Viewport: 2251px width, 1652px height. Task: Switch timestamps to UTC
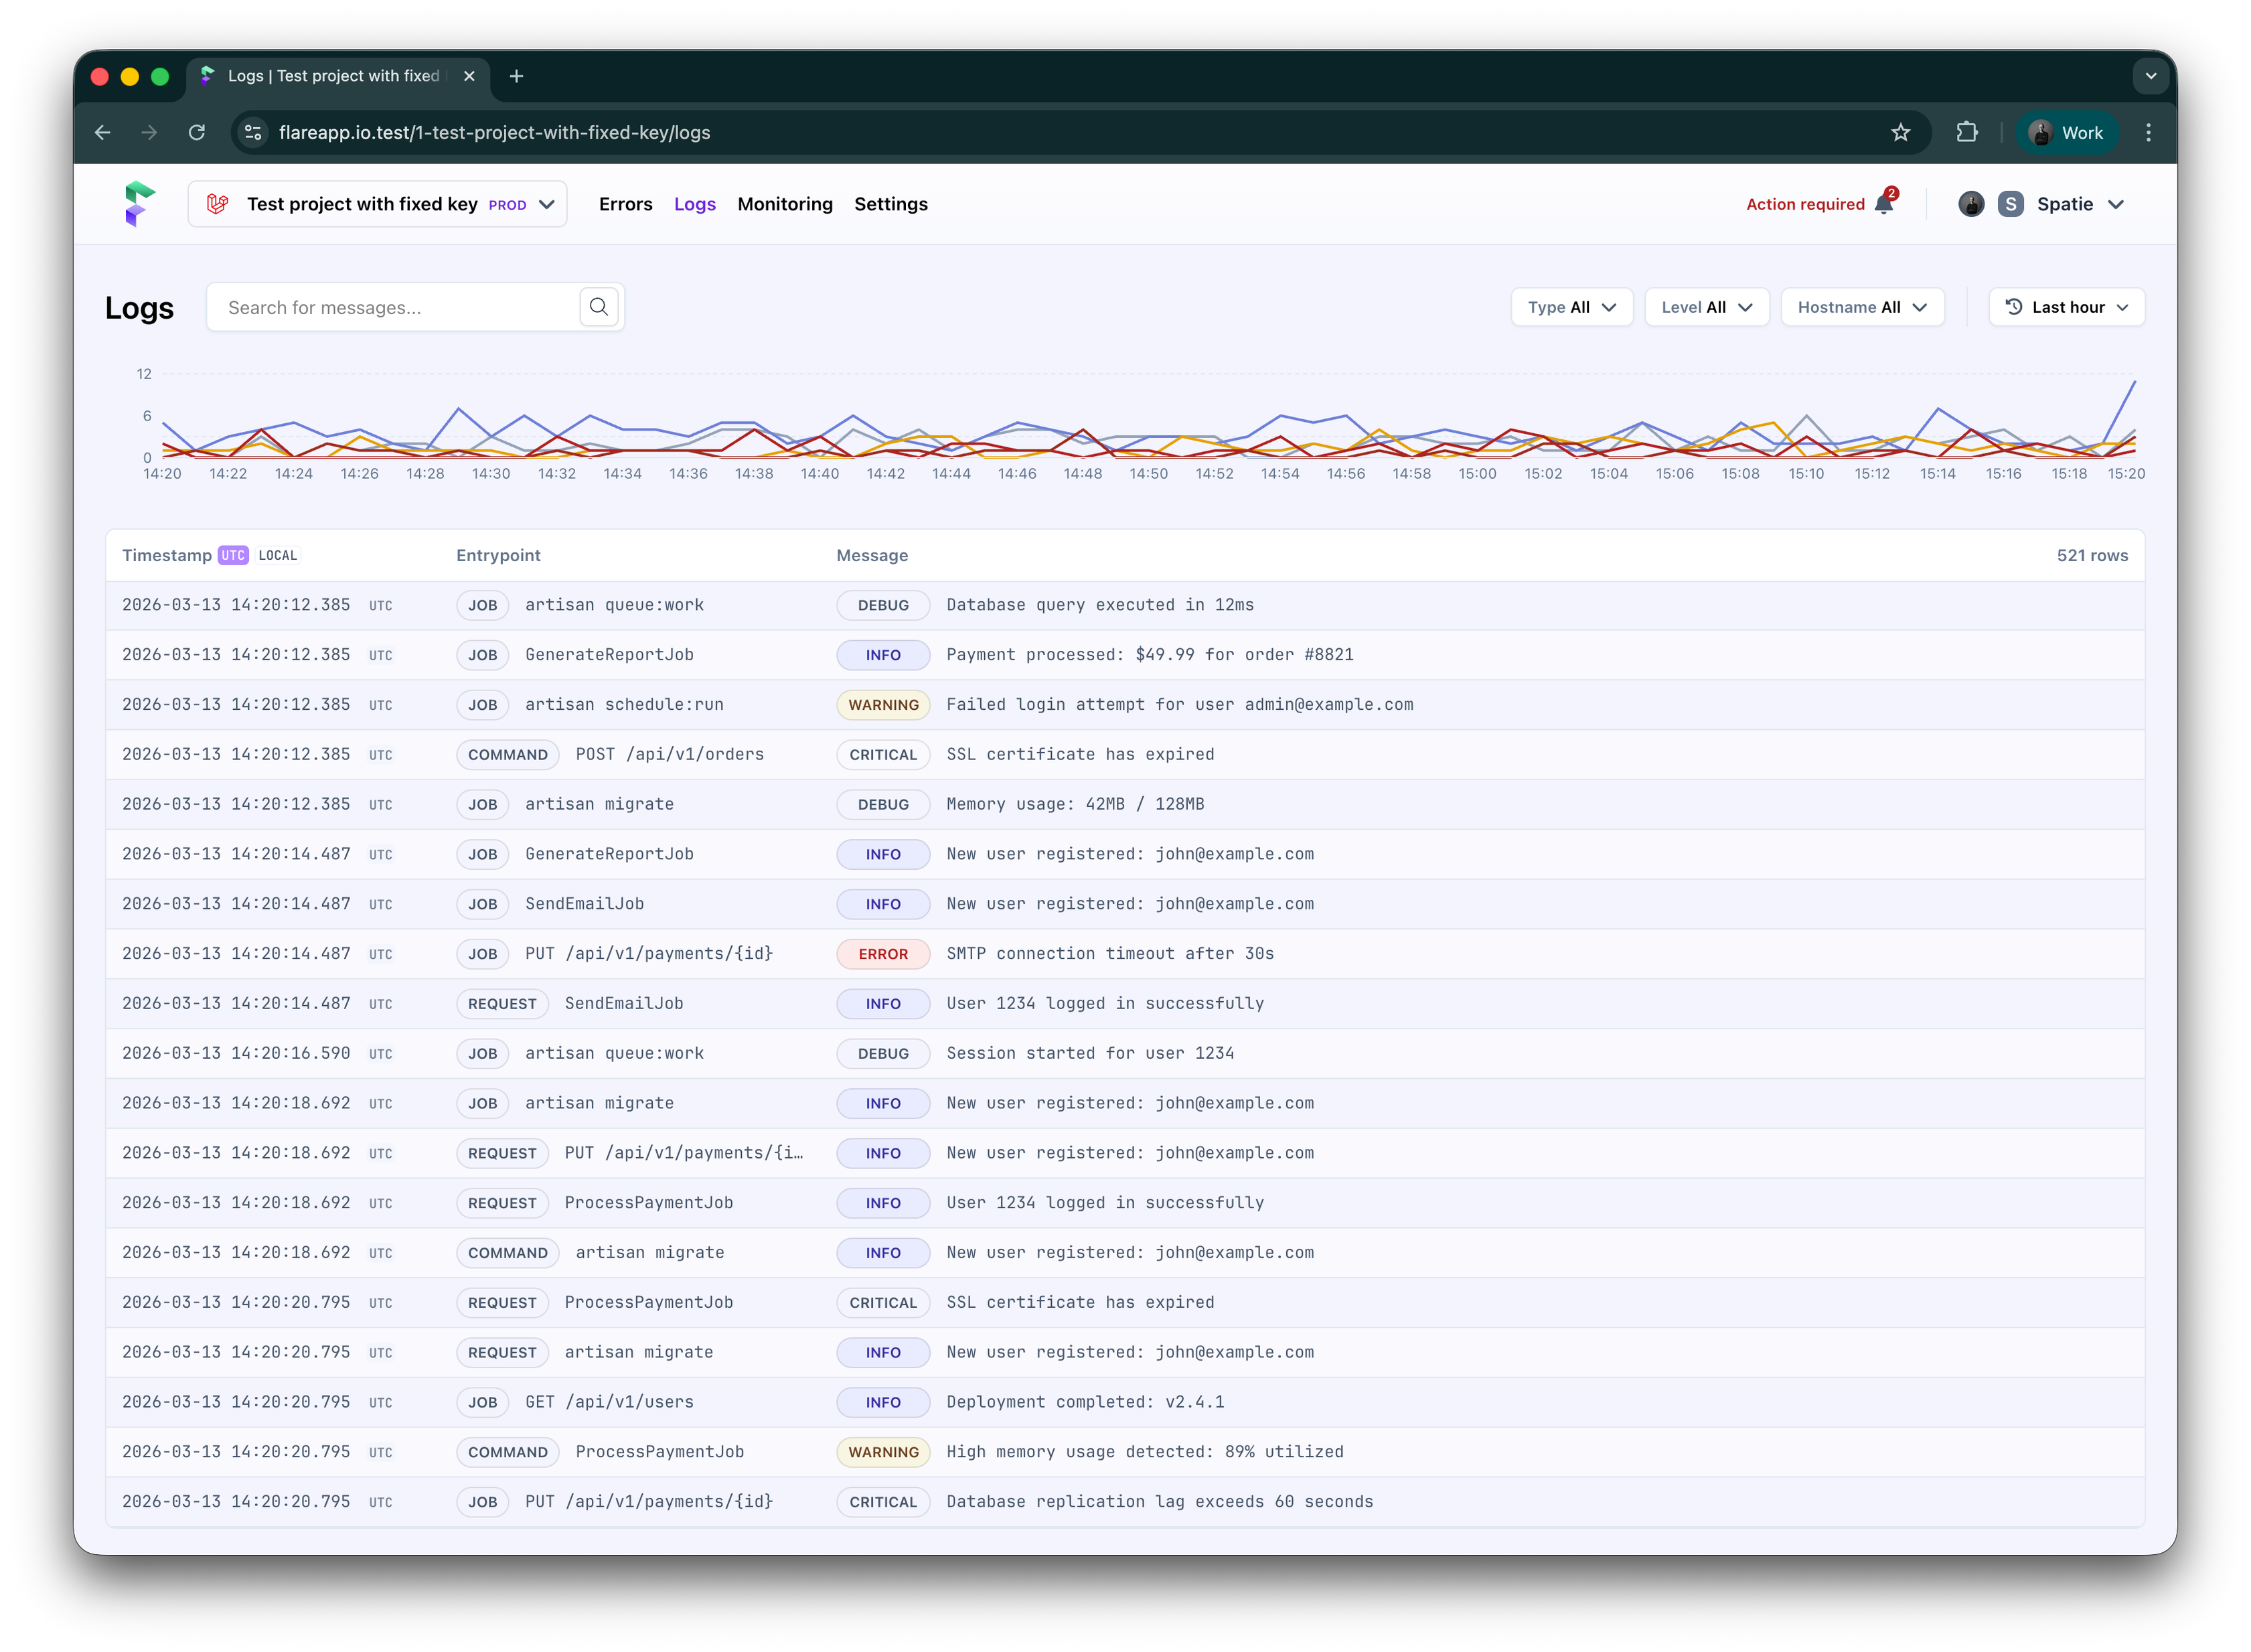233,555
